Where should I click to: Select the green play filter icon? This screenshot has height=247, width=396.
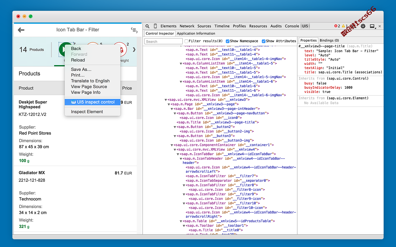point(62,50)
